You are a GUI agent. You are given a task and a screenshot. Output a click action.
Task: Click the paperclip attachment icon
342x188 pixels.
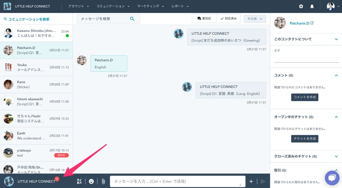click(x=103, y=181)
